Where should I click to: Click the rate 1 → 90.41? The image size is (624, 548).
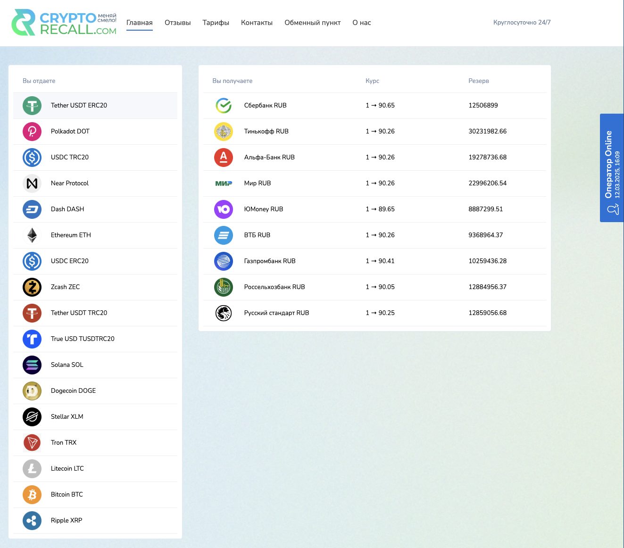(x=380, y=261)
